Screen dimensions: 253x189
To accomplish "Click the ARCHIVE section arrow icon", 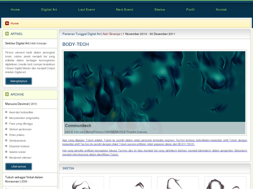I will coord(7,94).
